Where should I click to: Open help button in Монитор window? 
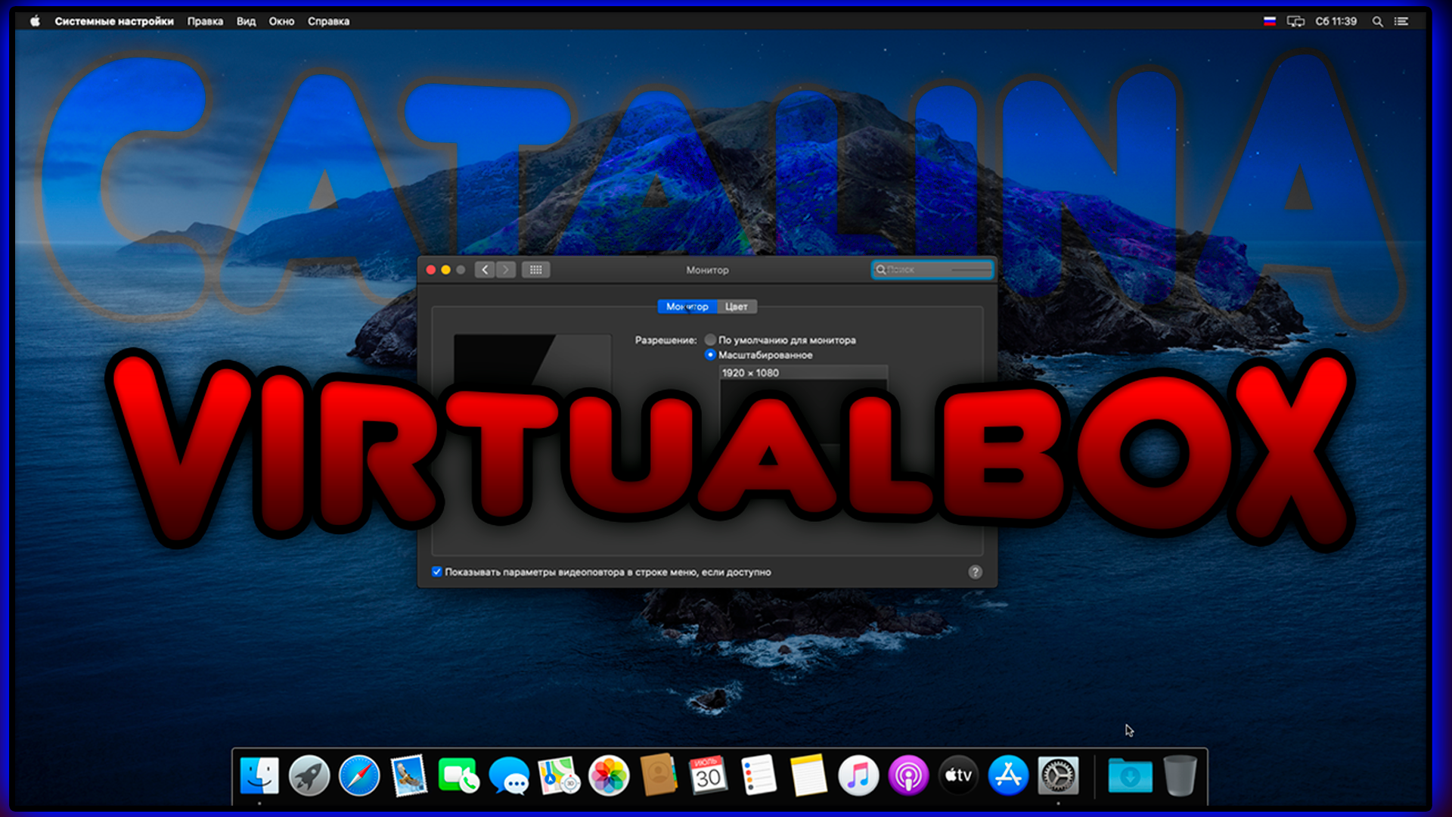976,572
